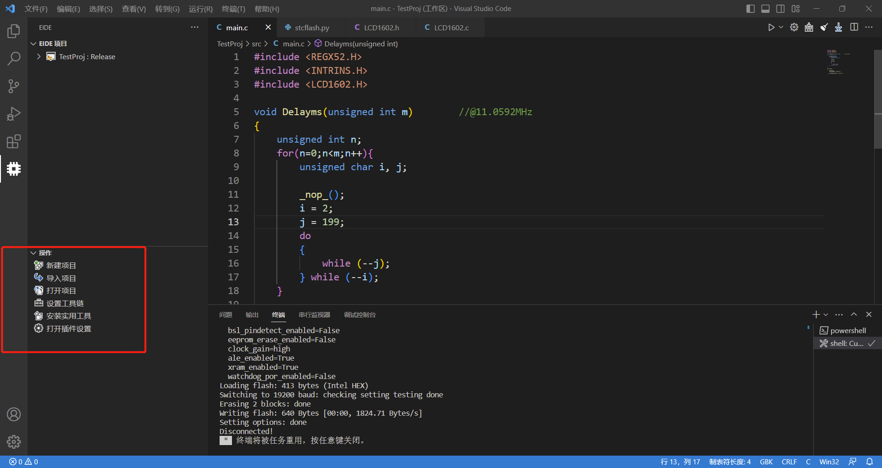Switch to the 输出 panel tab
This screenshot has height=468, width=882.
[252, 315]
